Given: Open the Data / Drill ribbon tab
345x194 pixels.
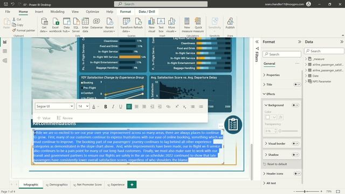Looking at the screenshot, I should pyautogui.click(x=147, y=12).
